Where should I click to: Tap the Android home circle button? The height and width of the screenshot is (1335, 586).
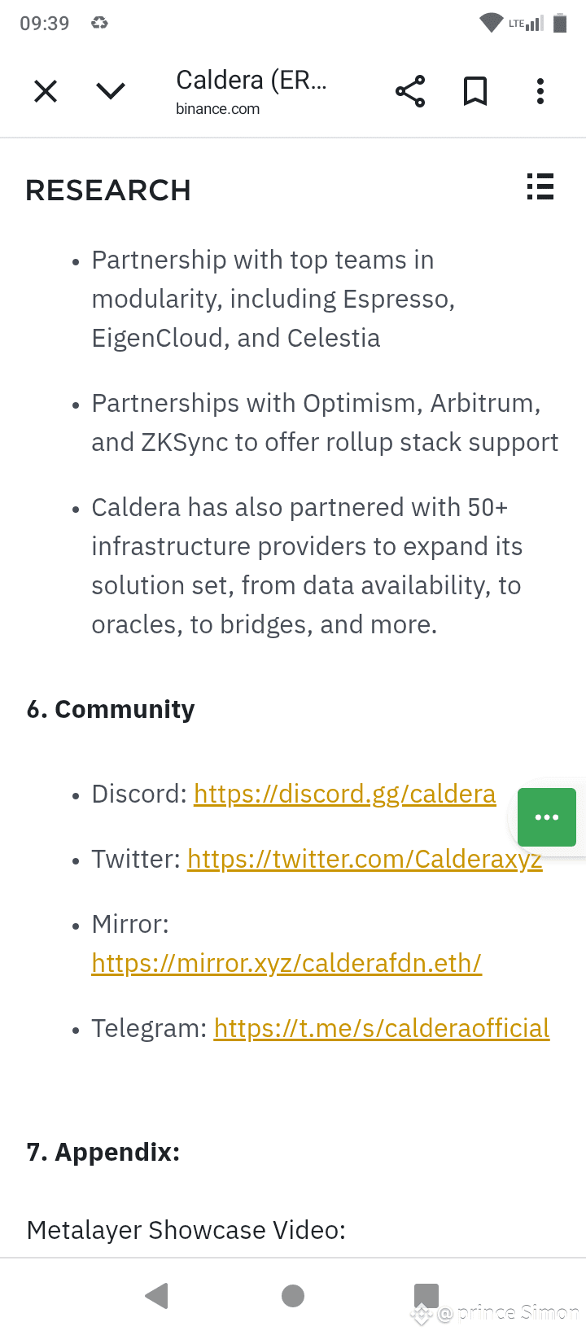[x=293, y=1295]
